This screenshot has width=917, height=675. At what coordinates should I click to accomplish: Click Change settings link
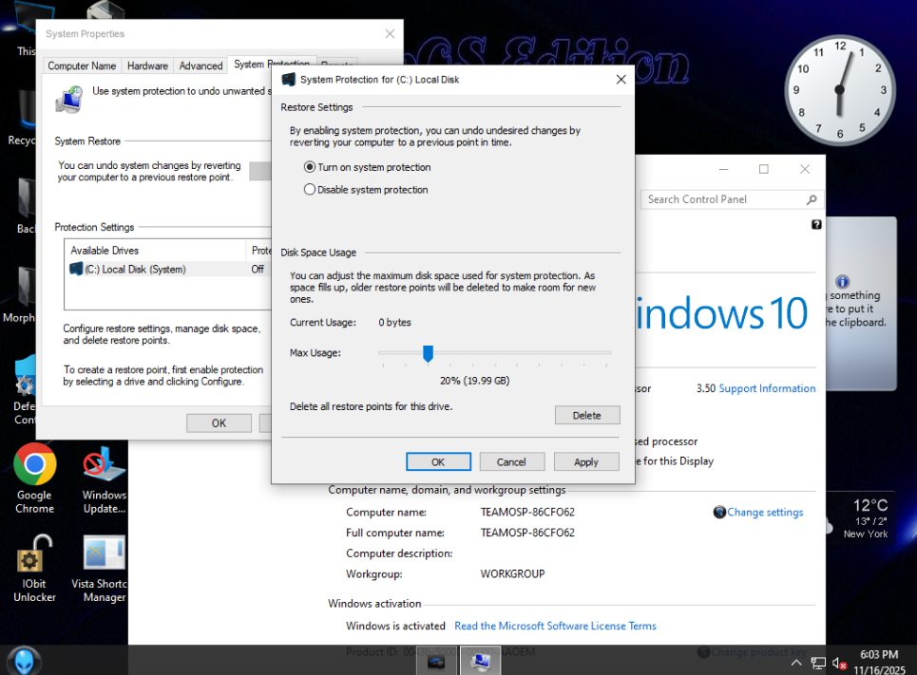click(x=765, y=513)
